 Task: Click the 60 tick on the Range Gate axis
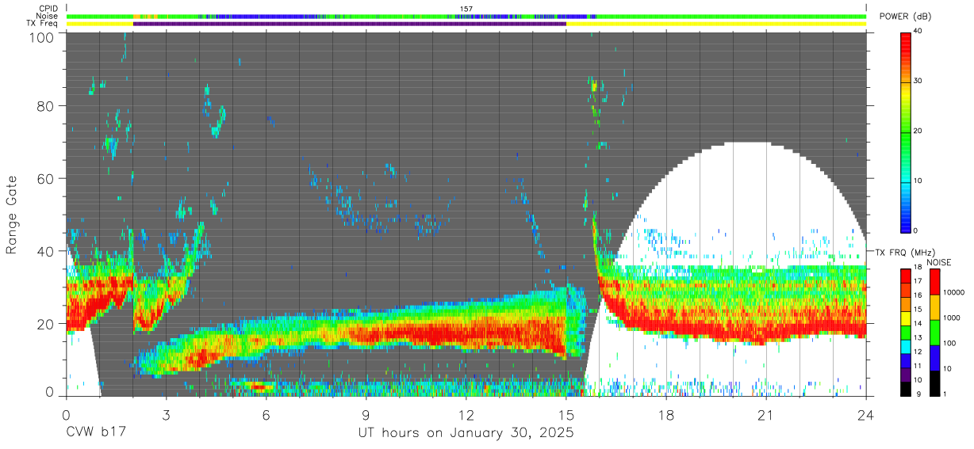46,178
